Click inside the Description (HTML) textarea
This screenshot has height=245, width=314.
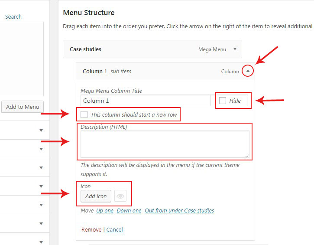pos(165,144)
